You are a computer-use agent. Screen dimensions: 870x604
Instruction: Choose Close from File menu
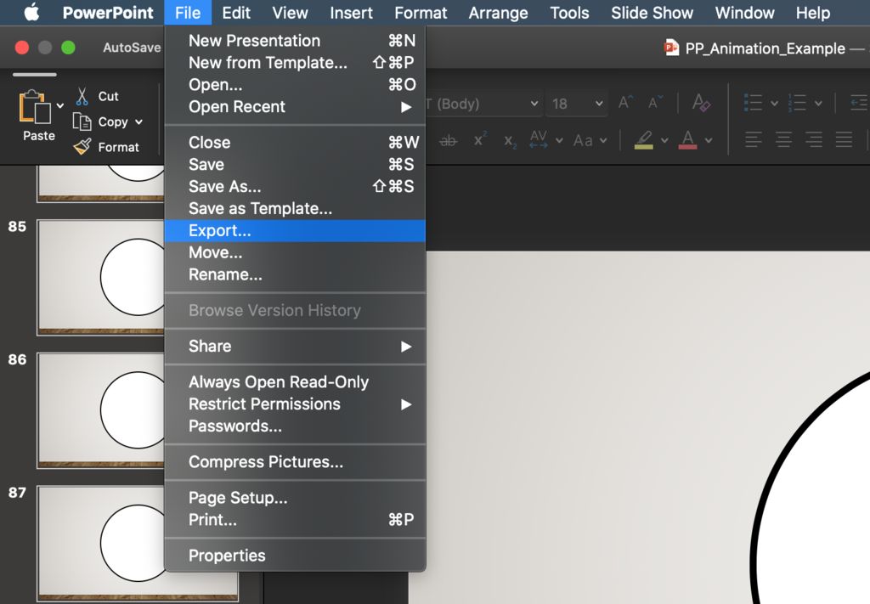[295, 143]
